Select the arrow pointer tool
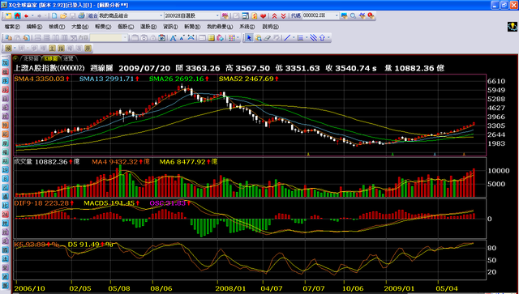Image resolution: width=519 pixels, height=294 pixels. click(x=249, y=38)
